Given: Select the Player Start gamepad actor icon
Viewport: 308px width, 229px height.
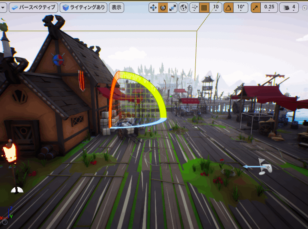Looking at the screenshot, I should [x=266, y=166].
